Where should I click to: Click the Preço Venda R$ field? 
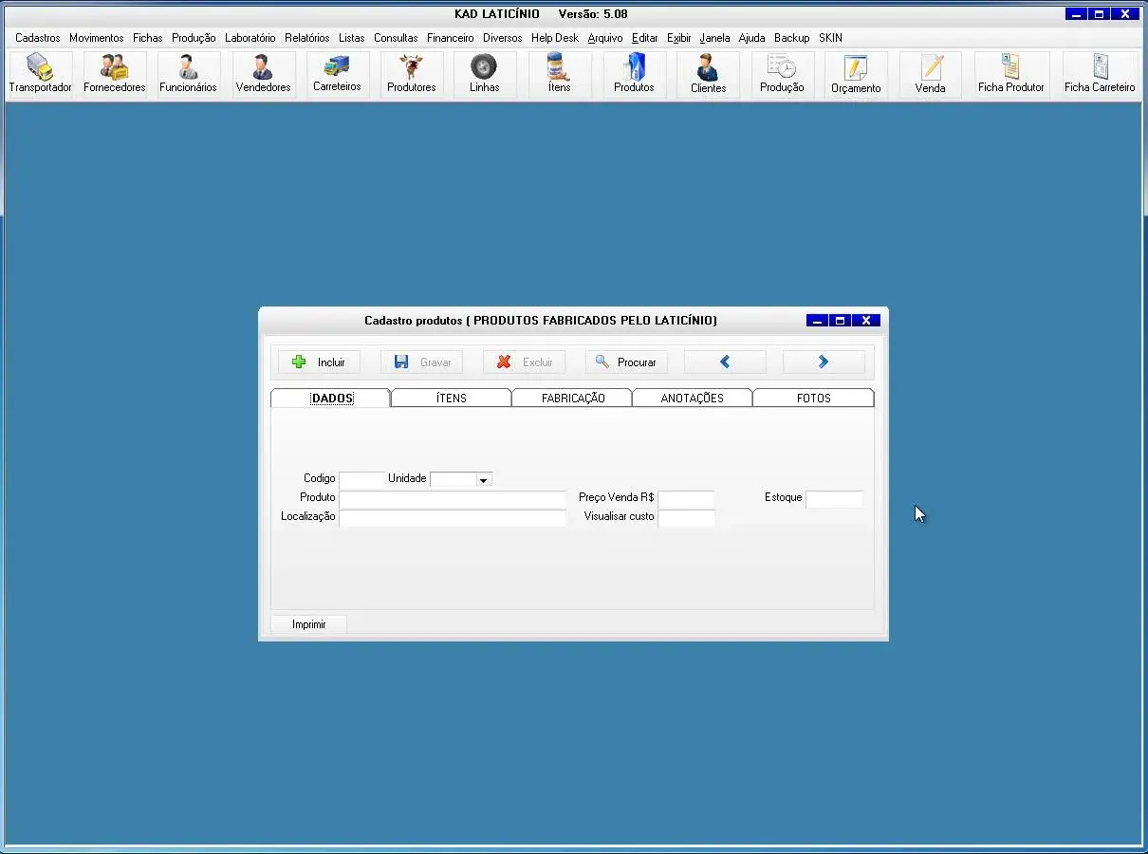[686, 499]
